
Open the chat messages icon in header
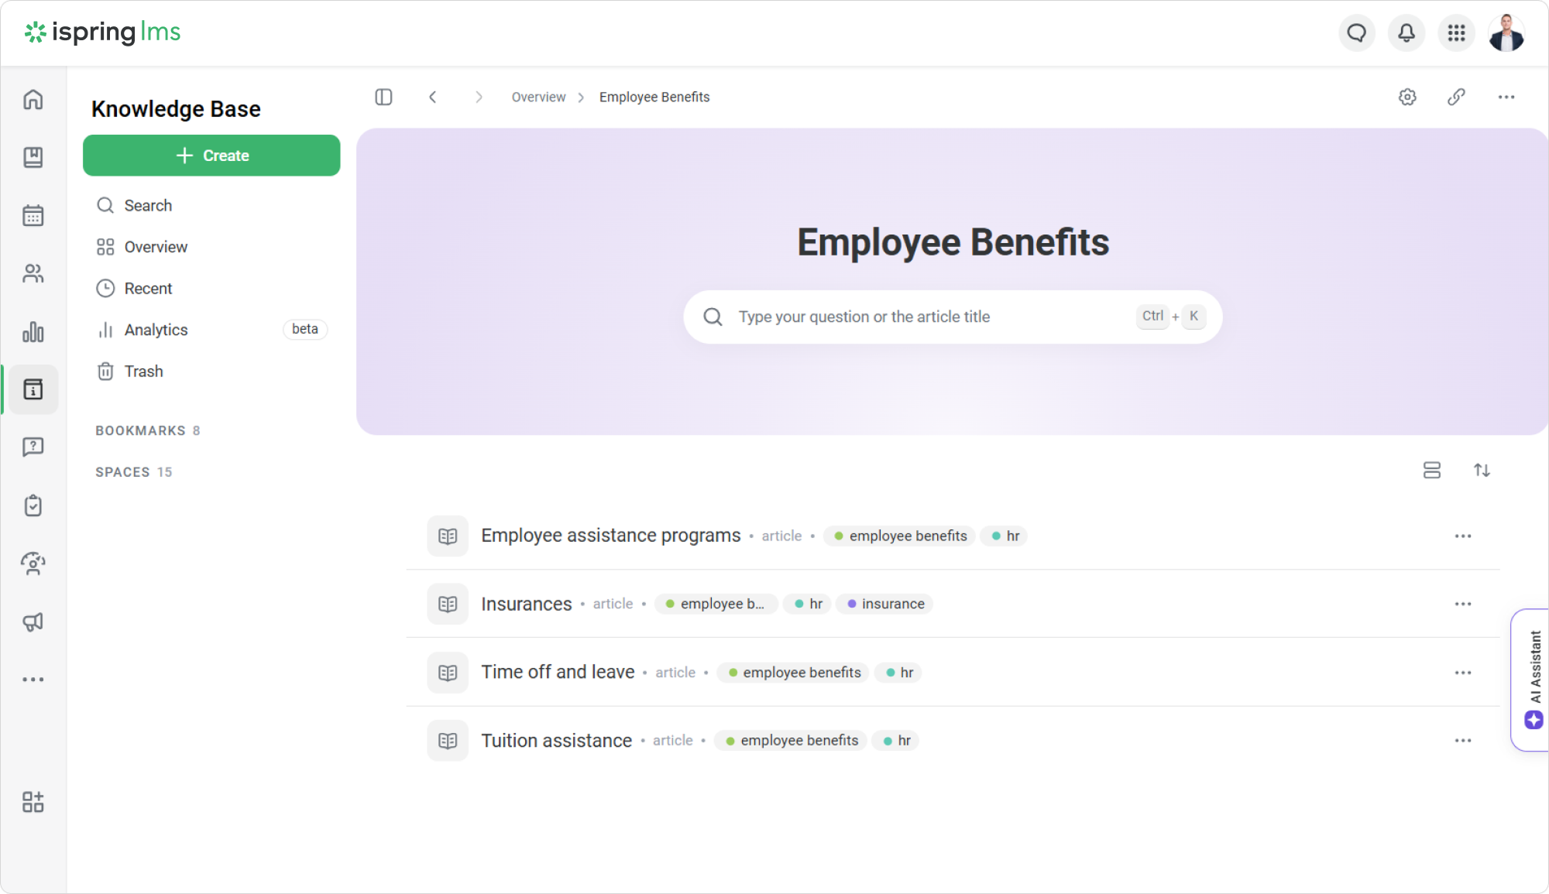point(1356,33)
